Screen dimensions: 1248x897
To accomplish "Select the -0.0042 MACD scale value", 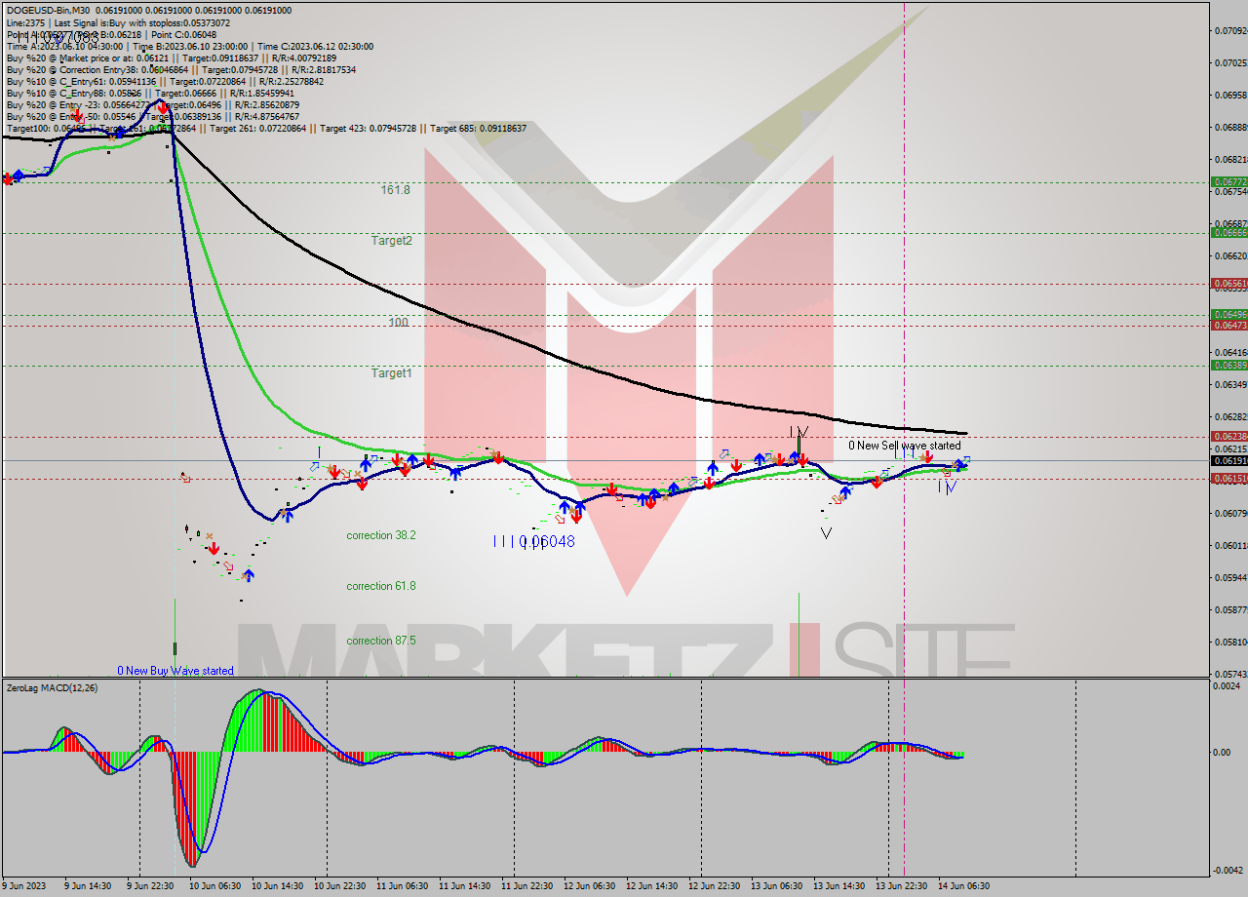I will (x=1228, y=870).
